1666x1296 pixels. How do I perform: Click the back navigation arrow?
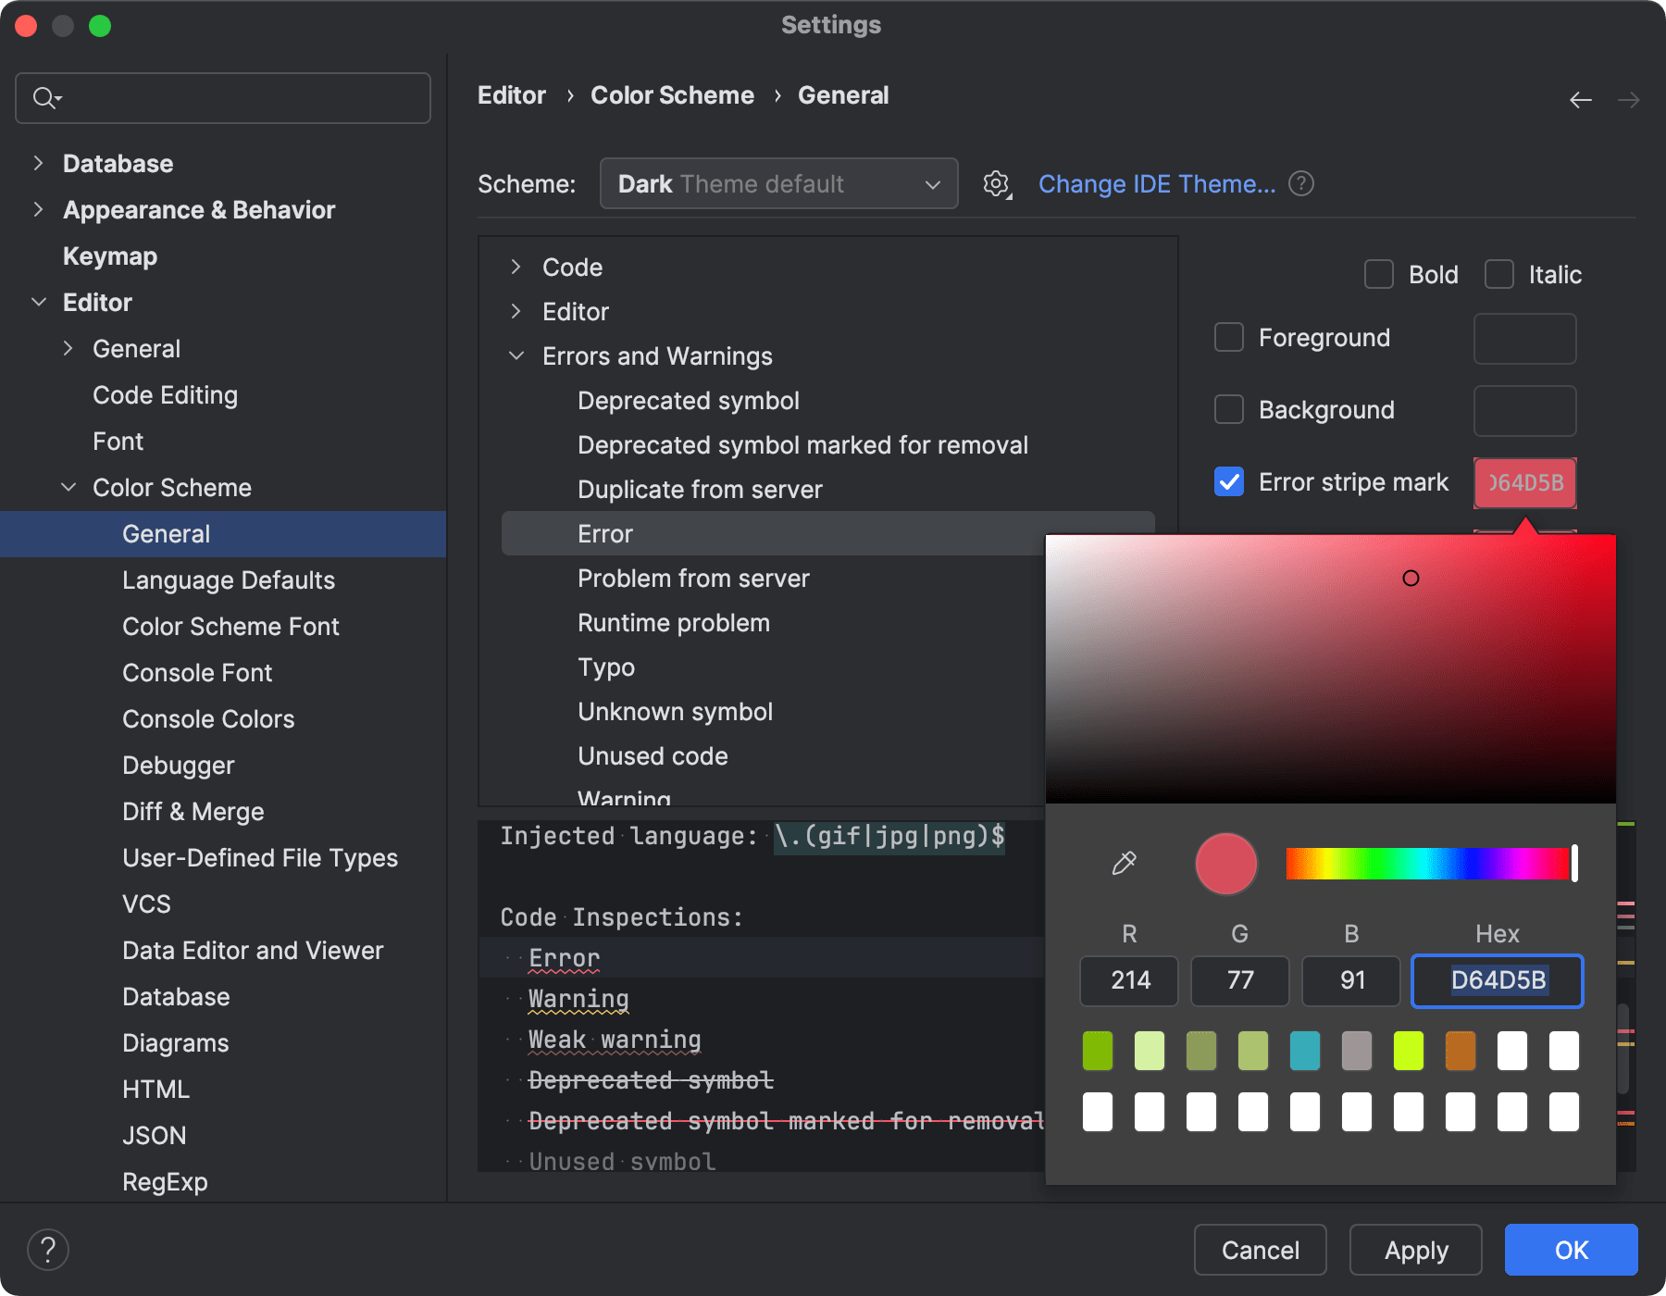1581,99
